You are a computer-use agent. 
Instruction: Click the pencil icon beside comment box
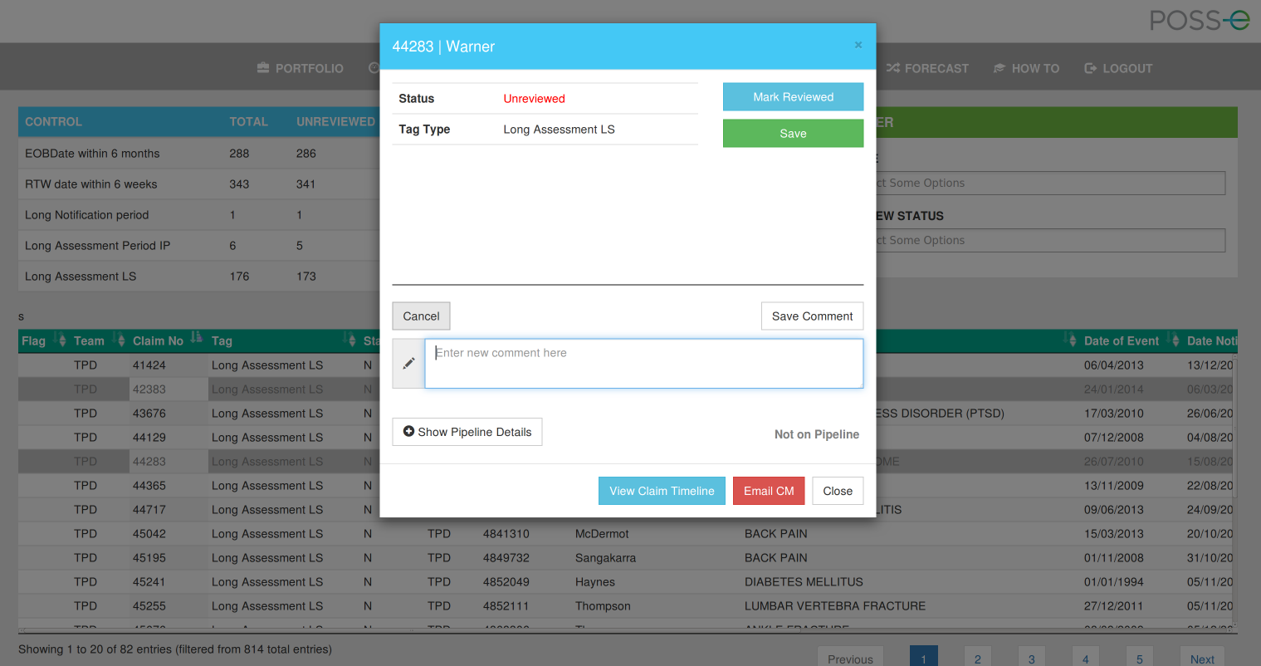pyautogui.click(x=408, y=364)
